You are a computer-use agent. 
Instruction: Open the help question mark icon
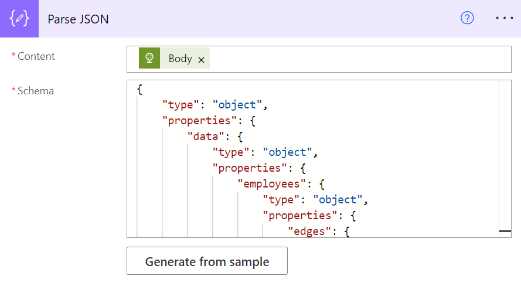click(467, 18)
